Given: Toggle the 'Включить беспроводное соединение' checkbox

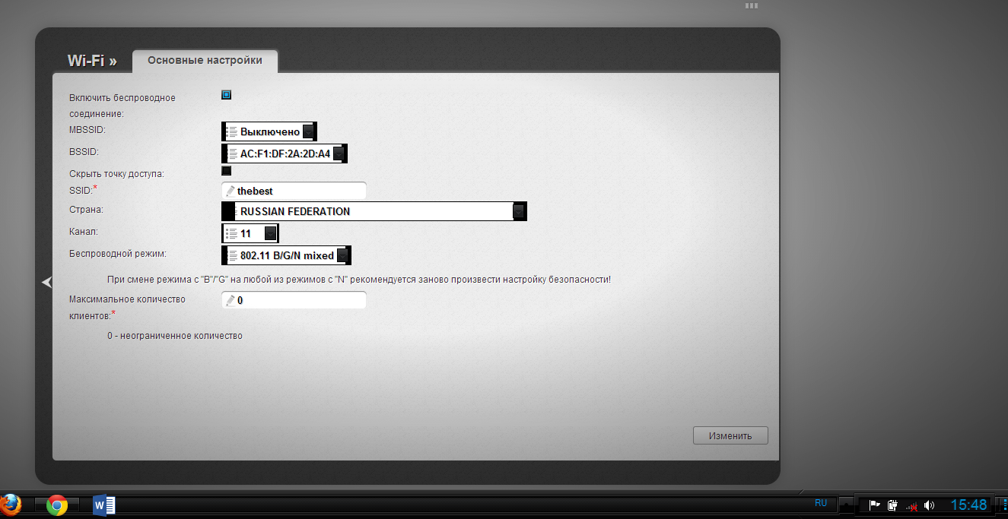Looking at the screenshot, I should [x=226, y=95].
